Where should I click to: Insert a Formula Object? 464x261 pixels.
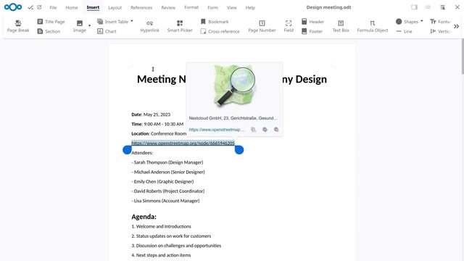coord(372,26)
